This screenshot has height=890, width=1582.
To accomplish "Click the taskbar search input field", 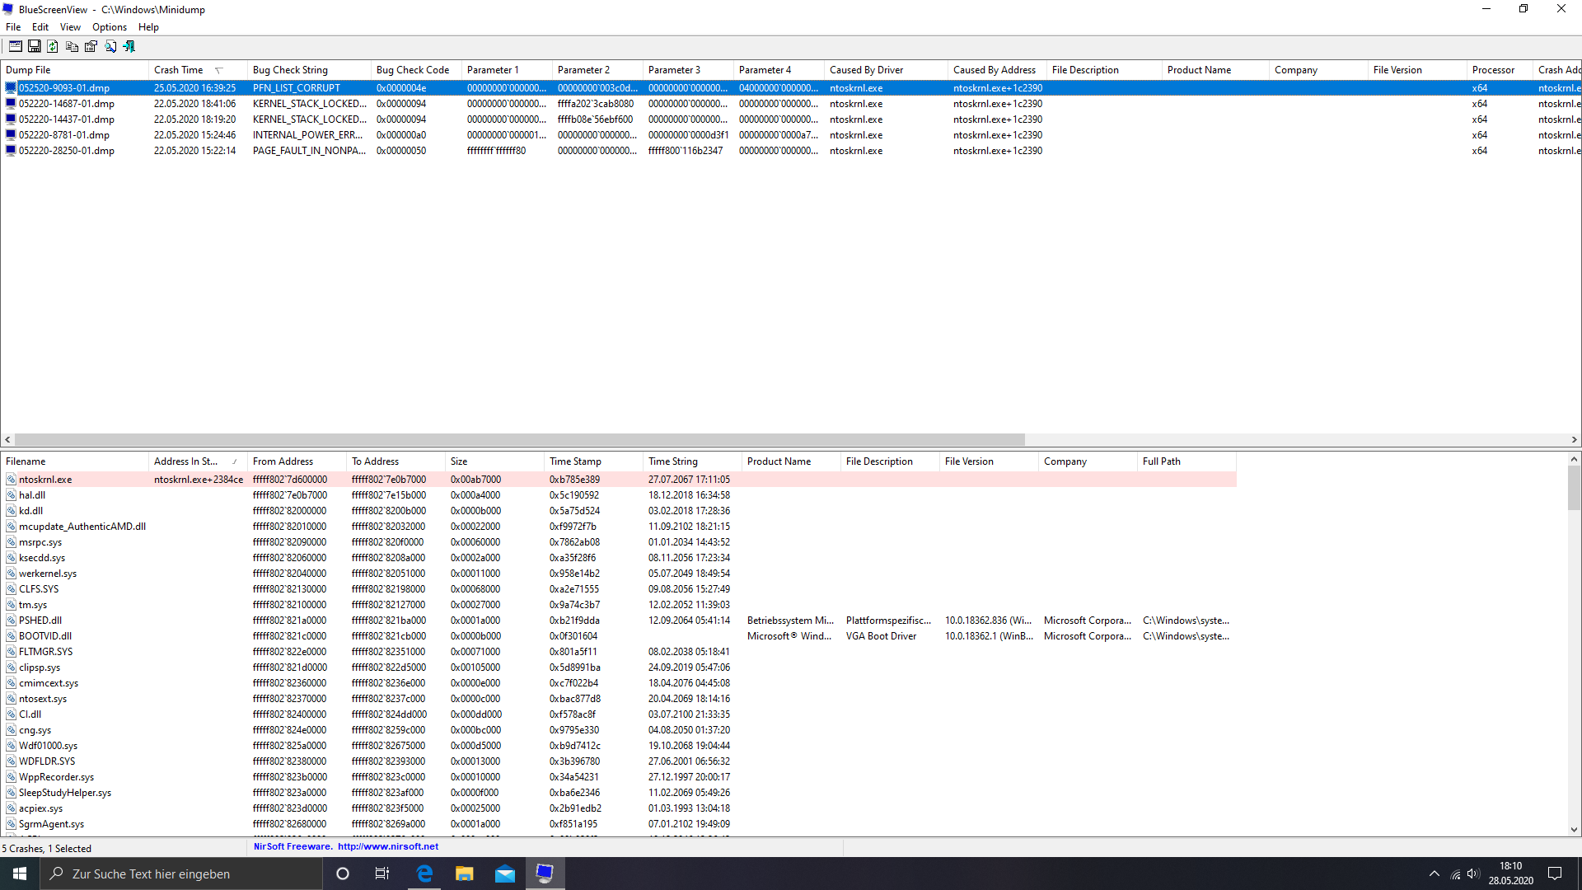I will tap(181, 874).
